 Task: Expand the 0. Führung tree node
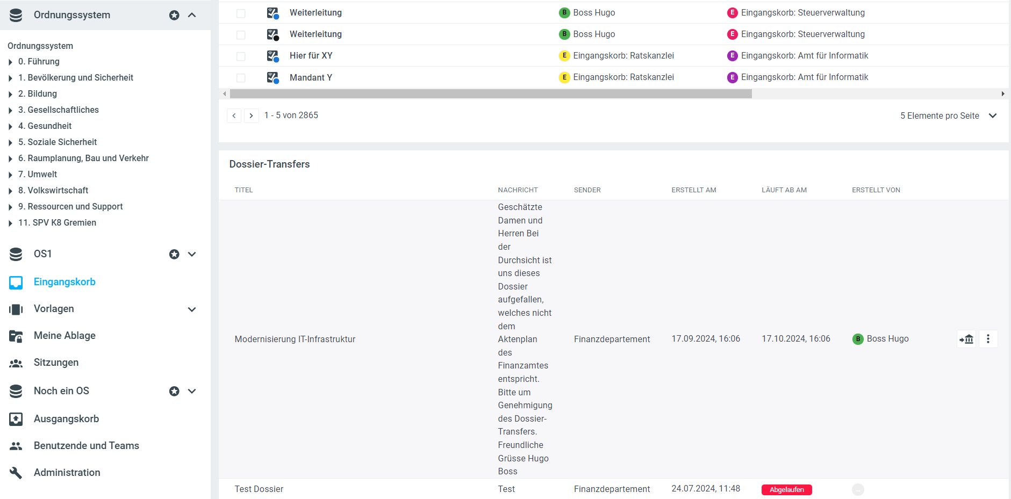(10, 62)
